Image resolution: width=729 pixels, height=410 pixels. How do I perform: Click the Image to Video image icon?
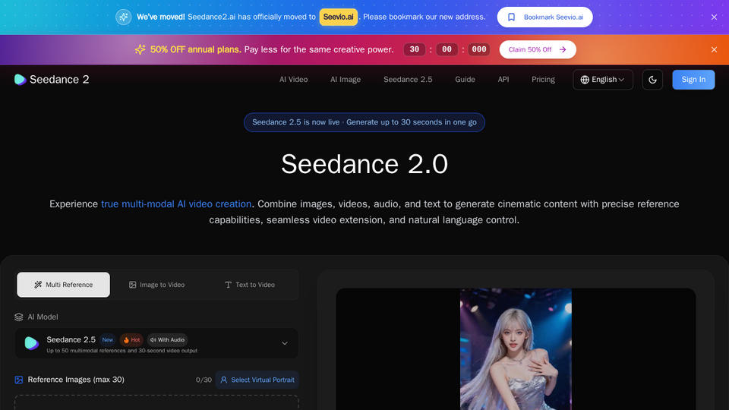tap(132, 285)
